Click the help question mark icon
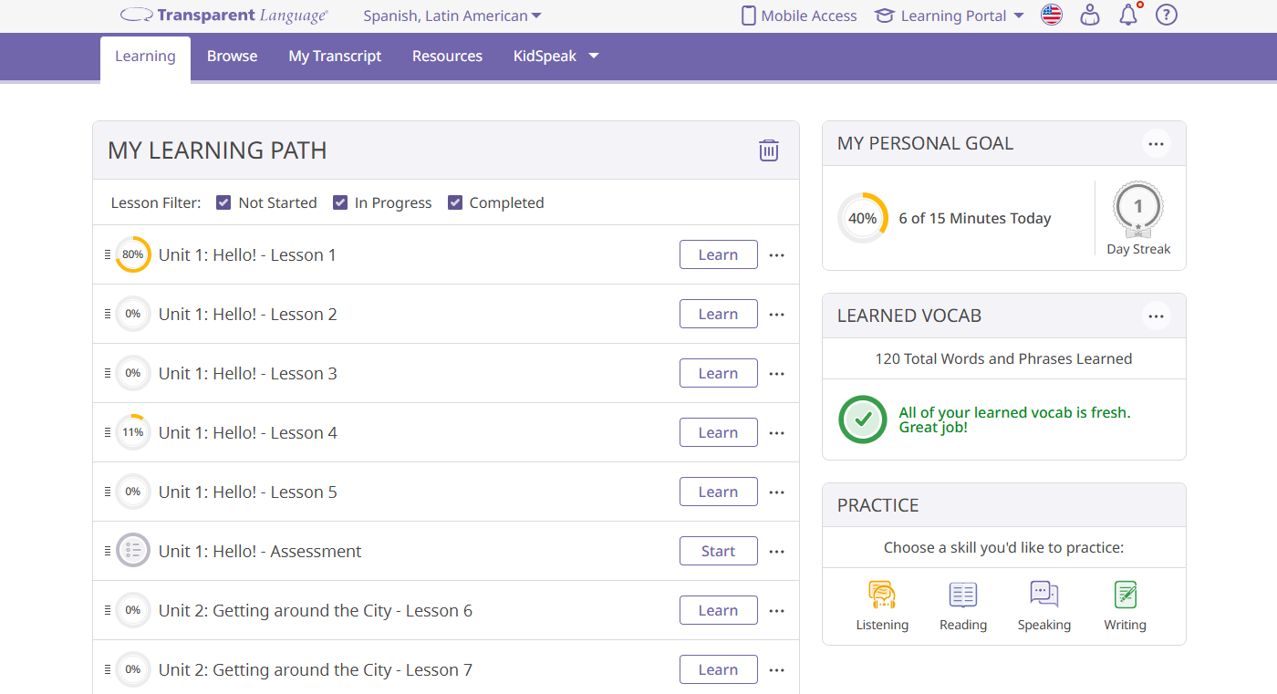The height and width of the screenshot is (694, 1277). [1166, 16]
